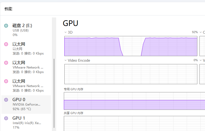205x131 pixels.
Task: Open the Video Encode graph selector chevron
Action: coord(65,60)
